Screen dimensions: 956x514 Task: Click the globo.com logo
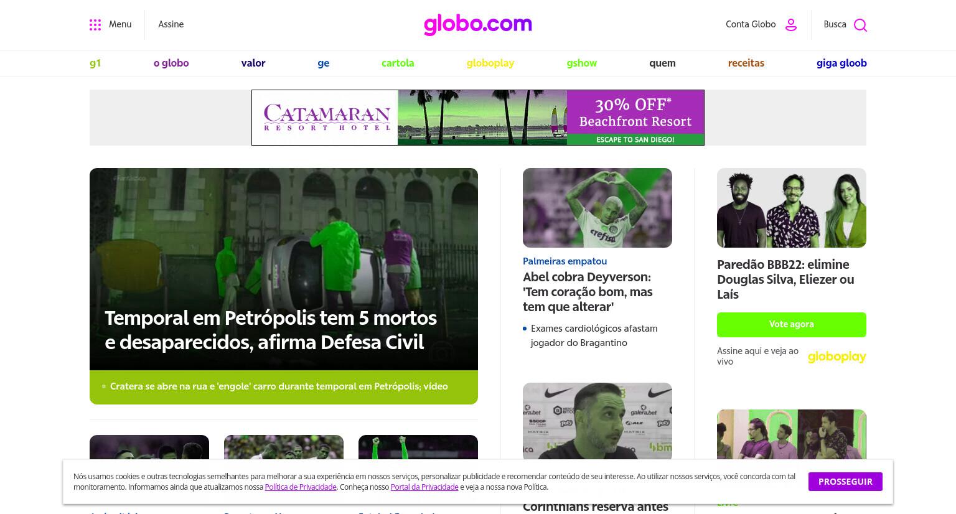(x=478, y=24)
